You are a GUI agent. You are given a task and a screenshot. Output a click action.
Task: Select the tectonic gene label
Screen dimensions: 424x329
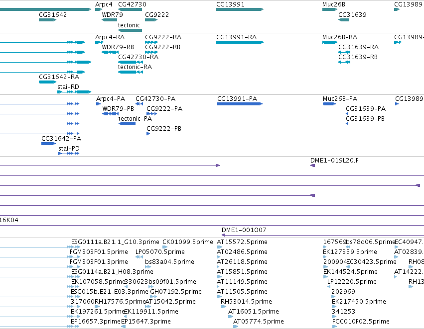click(129, 25)
